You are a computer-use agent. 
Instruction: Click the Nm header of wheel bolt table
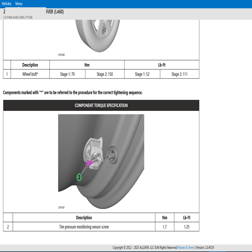tap(87, 65)
